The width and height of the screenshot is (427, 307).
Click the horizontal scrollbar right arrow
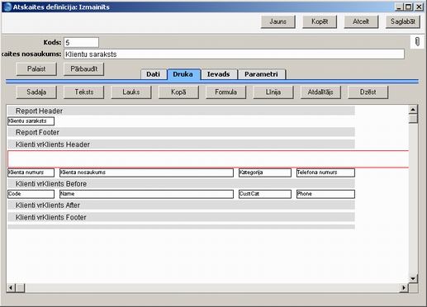(404, 288)
